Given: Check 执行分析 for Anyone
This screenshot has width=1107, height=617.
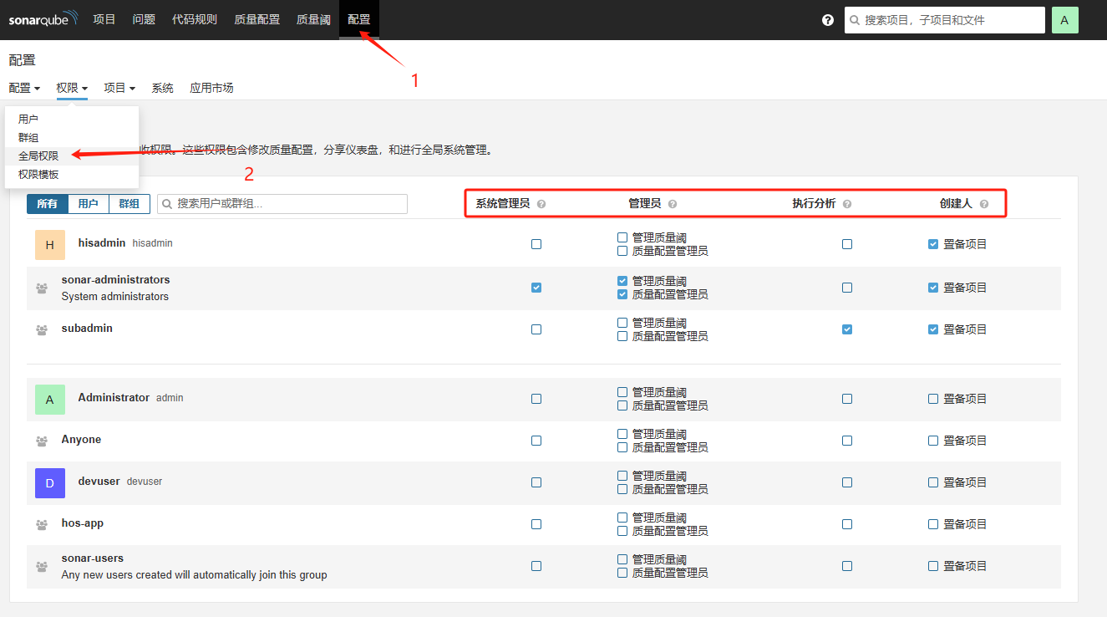Looking at the screenshot, I should click(847, 441).
